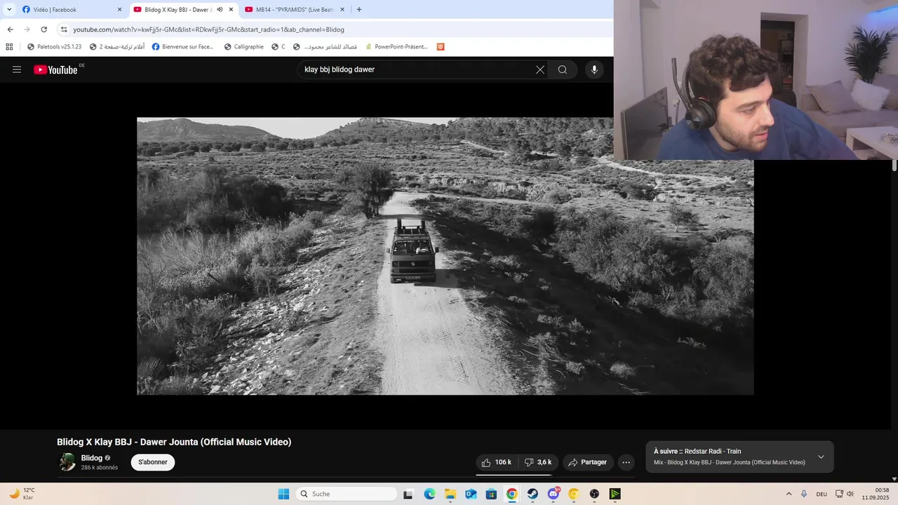Viewport: 898px width, 505px height.
Task: Open the Arabic أقلام تركية bookmark
Action: 117,47
